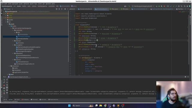
Task: Open the TODO tool window button
Action: [17, 100]
